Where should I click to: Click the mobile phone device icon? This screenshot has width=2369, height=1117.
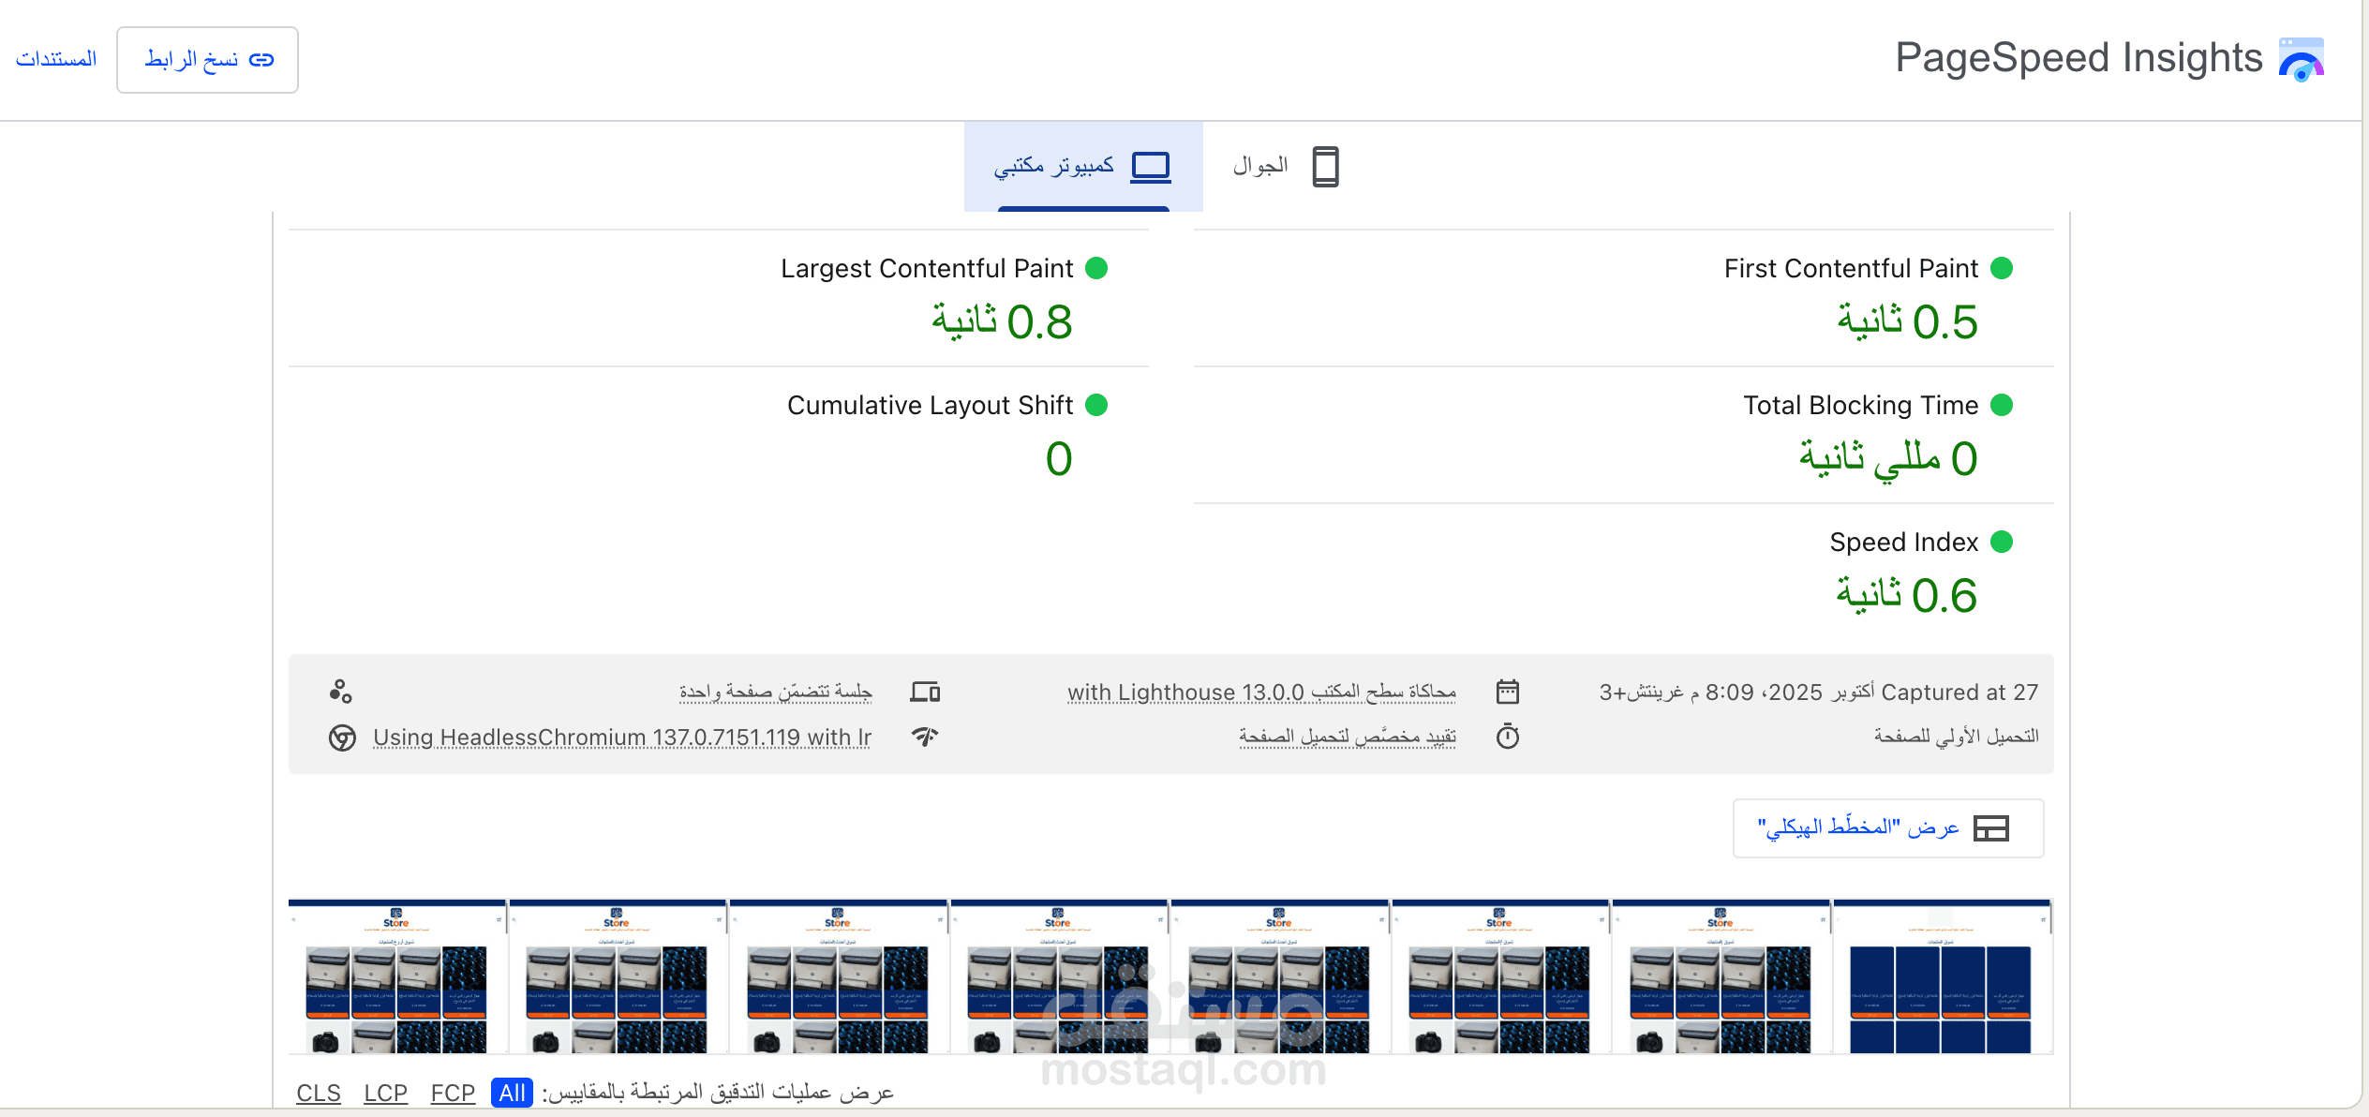1325,167
